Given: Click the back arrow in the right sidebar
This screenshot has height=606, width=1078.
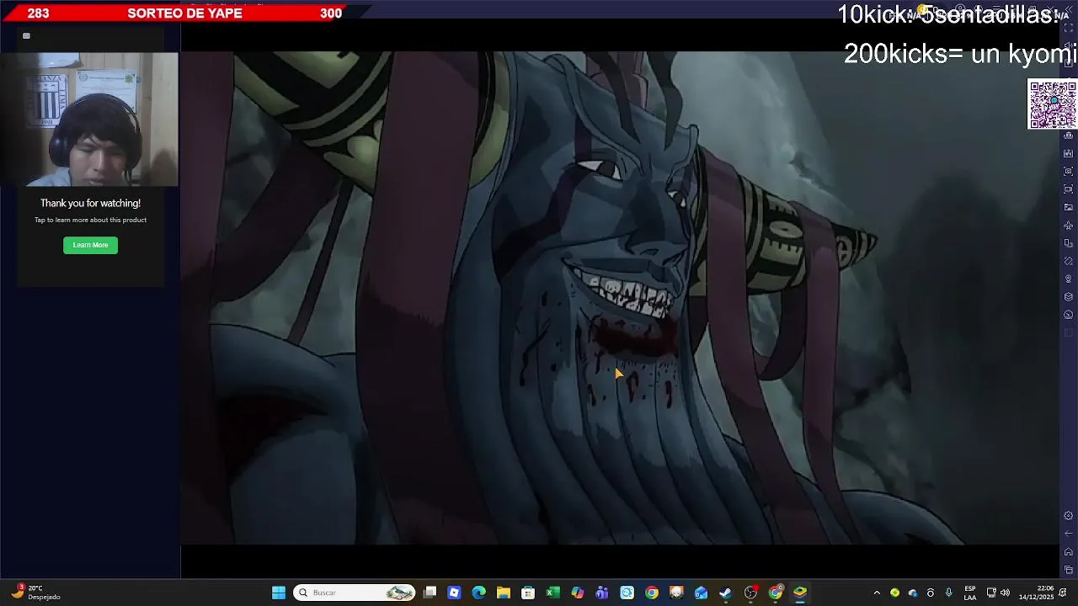Looking at the screenshot, I should coord(1069,533).
